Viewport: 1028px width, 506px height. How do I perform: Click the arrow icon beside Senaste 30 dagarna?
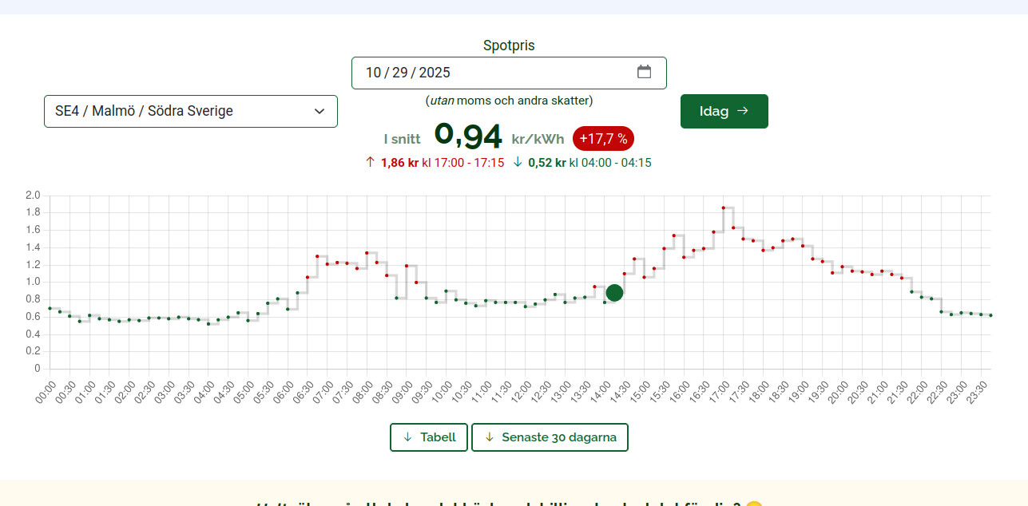click(490, 437)
